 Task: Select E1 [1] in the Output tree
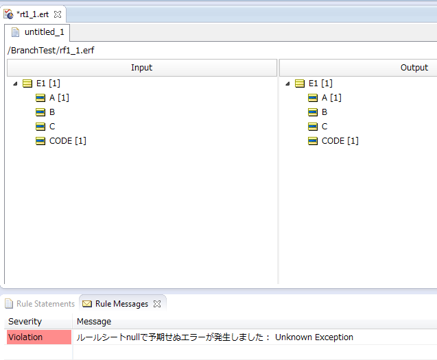(x=320, y=83)
